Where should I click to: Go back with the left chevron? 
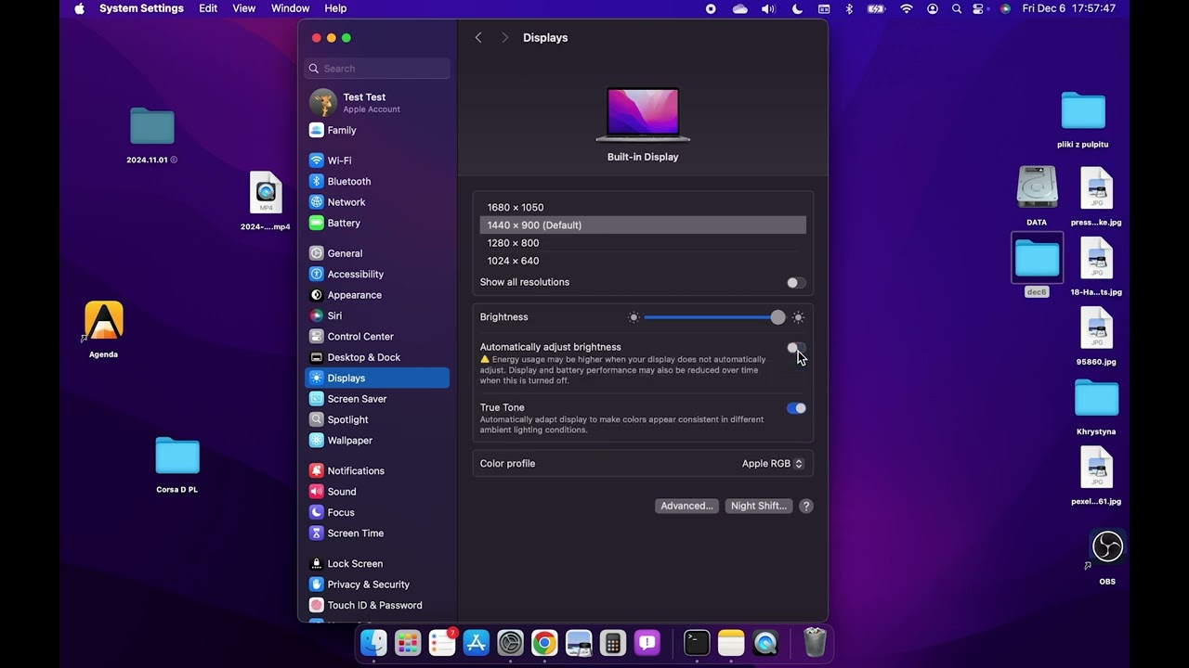(x=478, y=38)
